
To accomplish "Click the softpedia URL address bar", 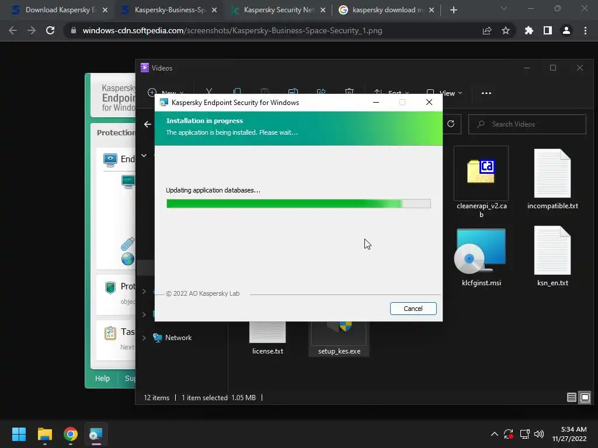I will tap(232, 30).
